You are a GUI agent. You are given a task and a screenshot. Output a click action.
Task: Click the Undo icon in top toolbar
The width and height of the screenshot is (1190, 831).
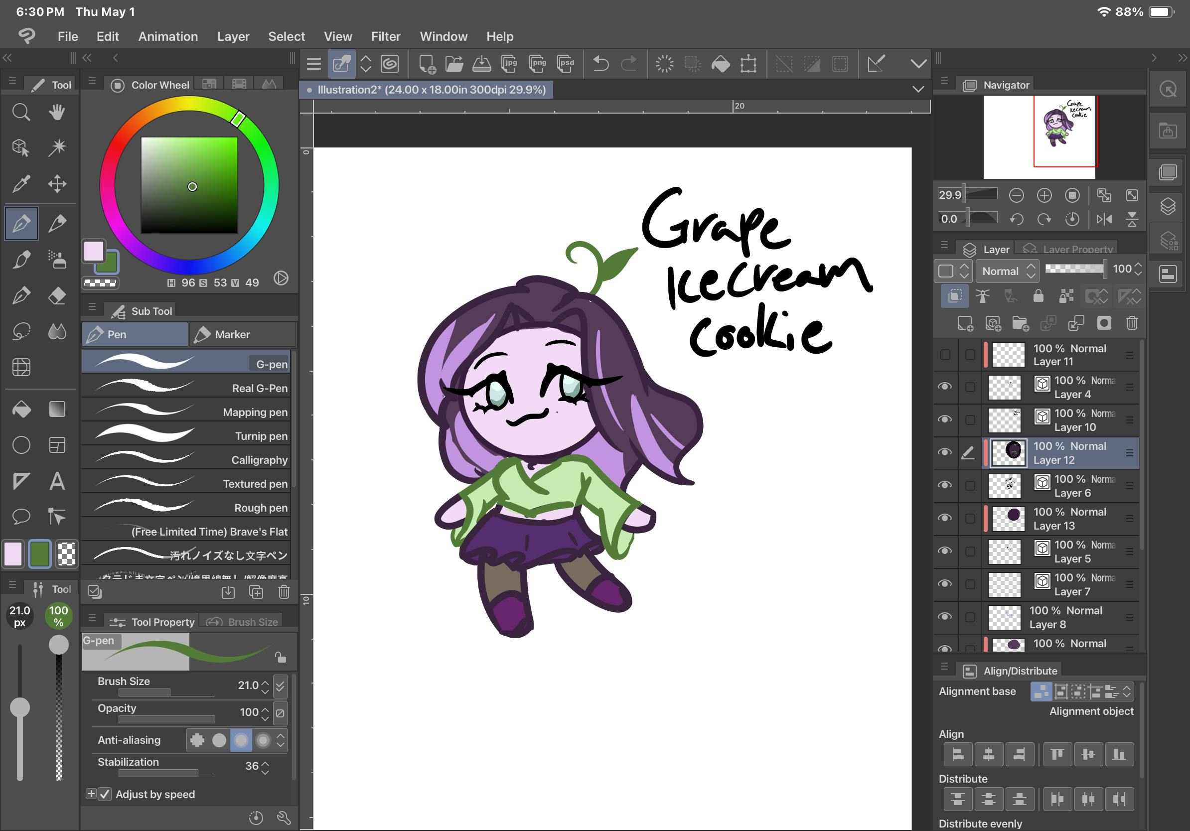pos(600,64)
